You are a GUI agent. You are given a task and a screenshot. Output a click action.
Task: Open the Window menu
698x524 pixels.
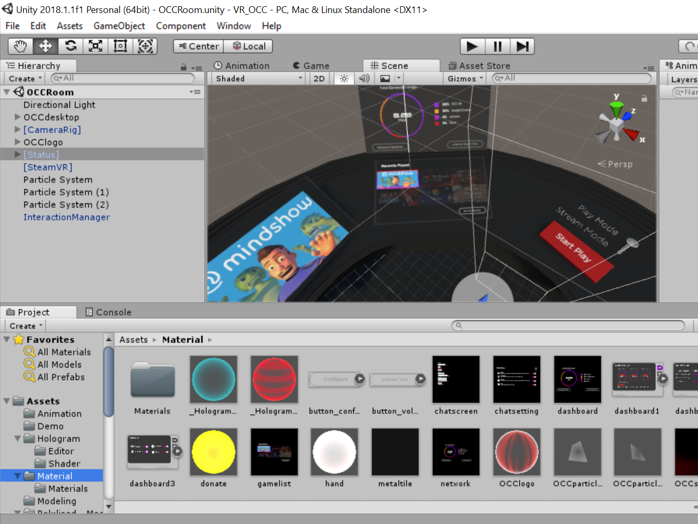point(234,26)
